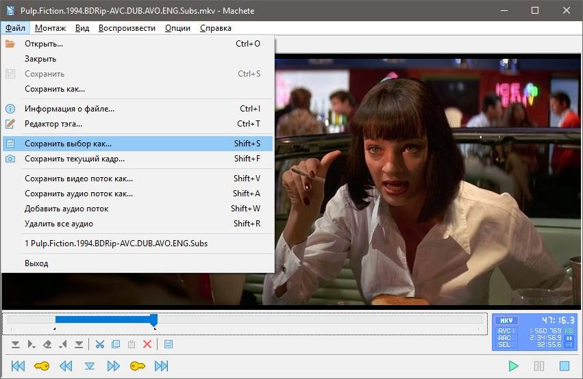The height and width of the screenshot is (379, 583).
Task: Choose Закрыть from the file menu
Action: pos(138,59)
